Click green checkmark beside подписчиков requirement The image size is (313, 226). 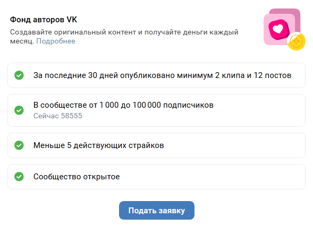click(19, 110)
